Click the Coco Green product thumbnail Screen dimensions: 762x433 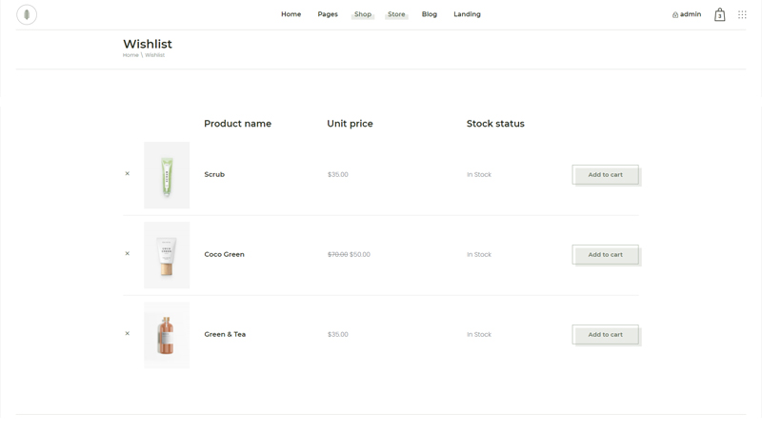tap(167, 255)
